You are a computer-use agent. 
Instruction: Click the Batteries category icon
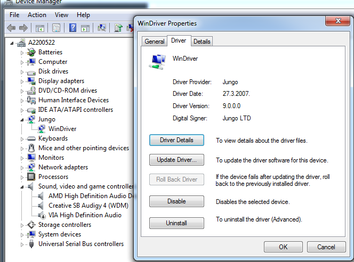(31, 52)
